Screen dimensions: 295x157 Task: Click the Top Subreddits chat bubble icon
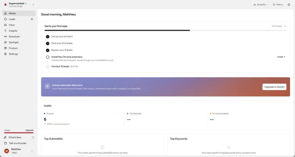coord(102,147)
